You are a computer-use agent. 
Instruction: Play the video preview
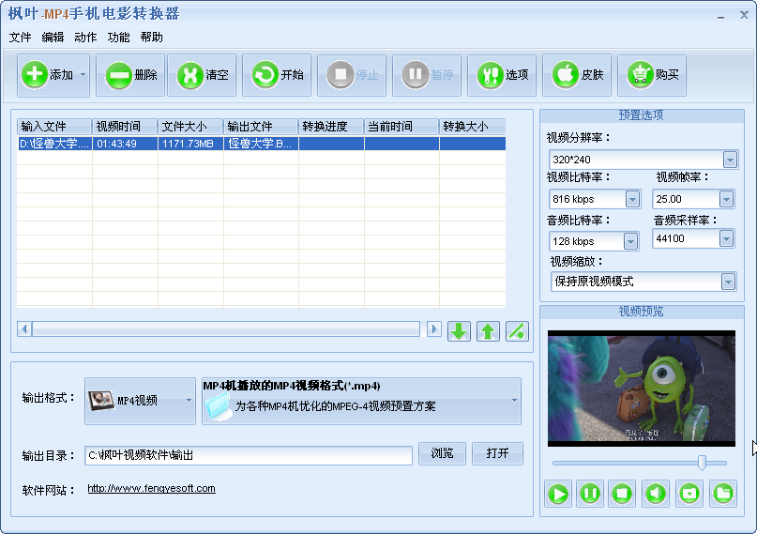[558, 493]
